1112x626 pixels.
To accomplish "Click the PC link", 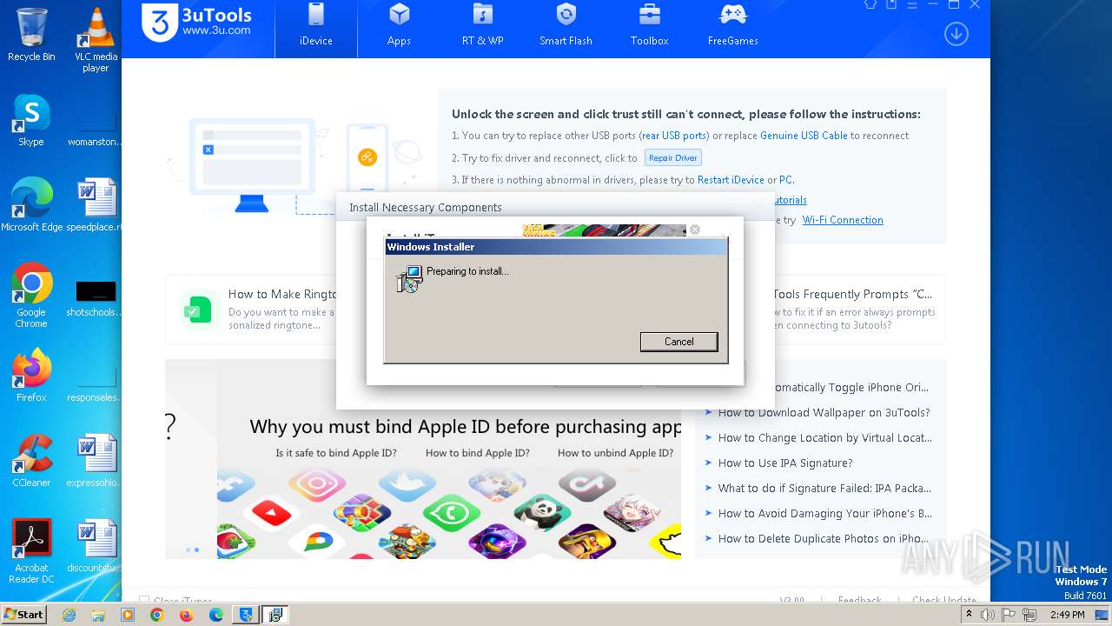I will click(x=785, y=180).
